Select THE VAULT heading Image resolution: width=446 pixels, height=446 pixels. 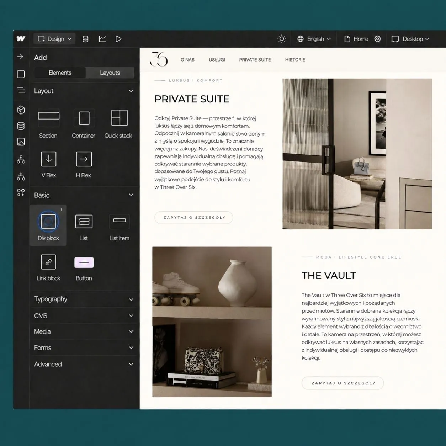(329, 276)
